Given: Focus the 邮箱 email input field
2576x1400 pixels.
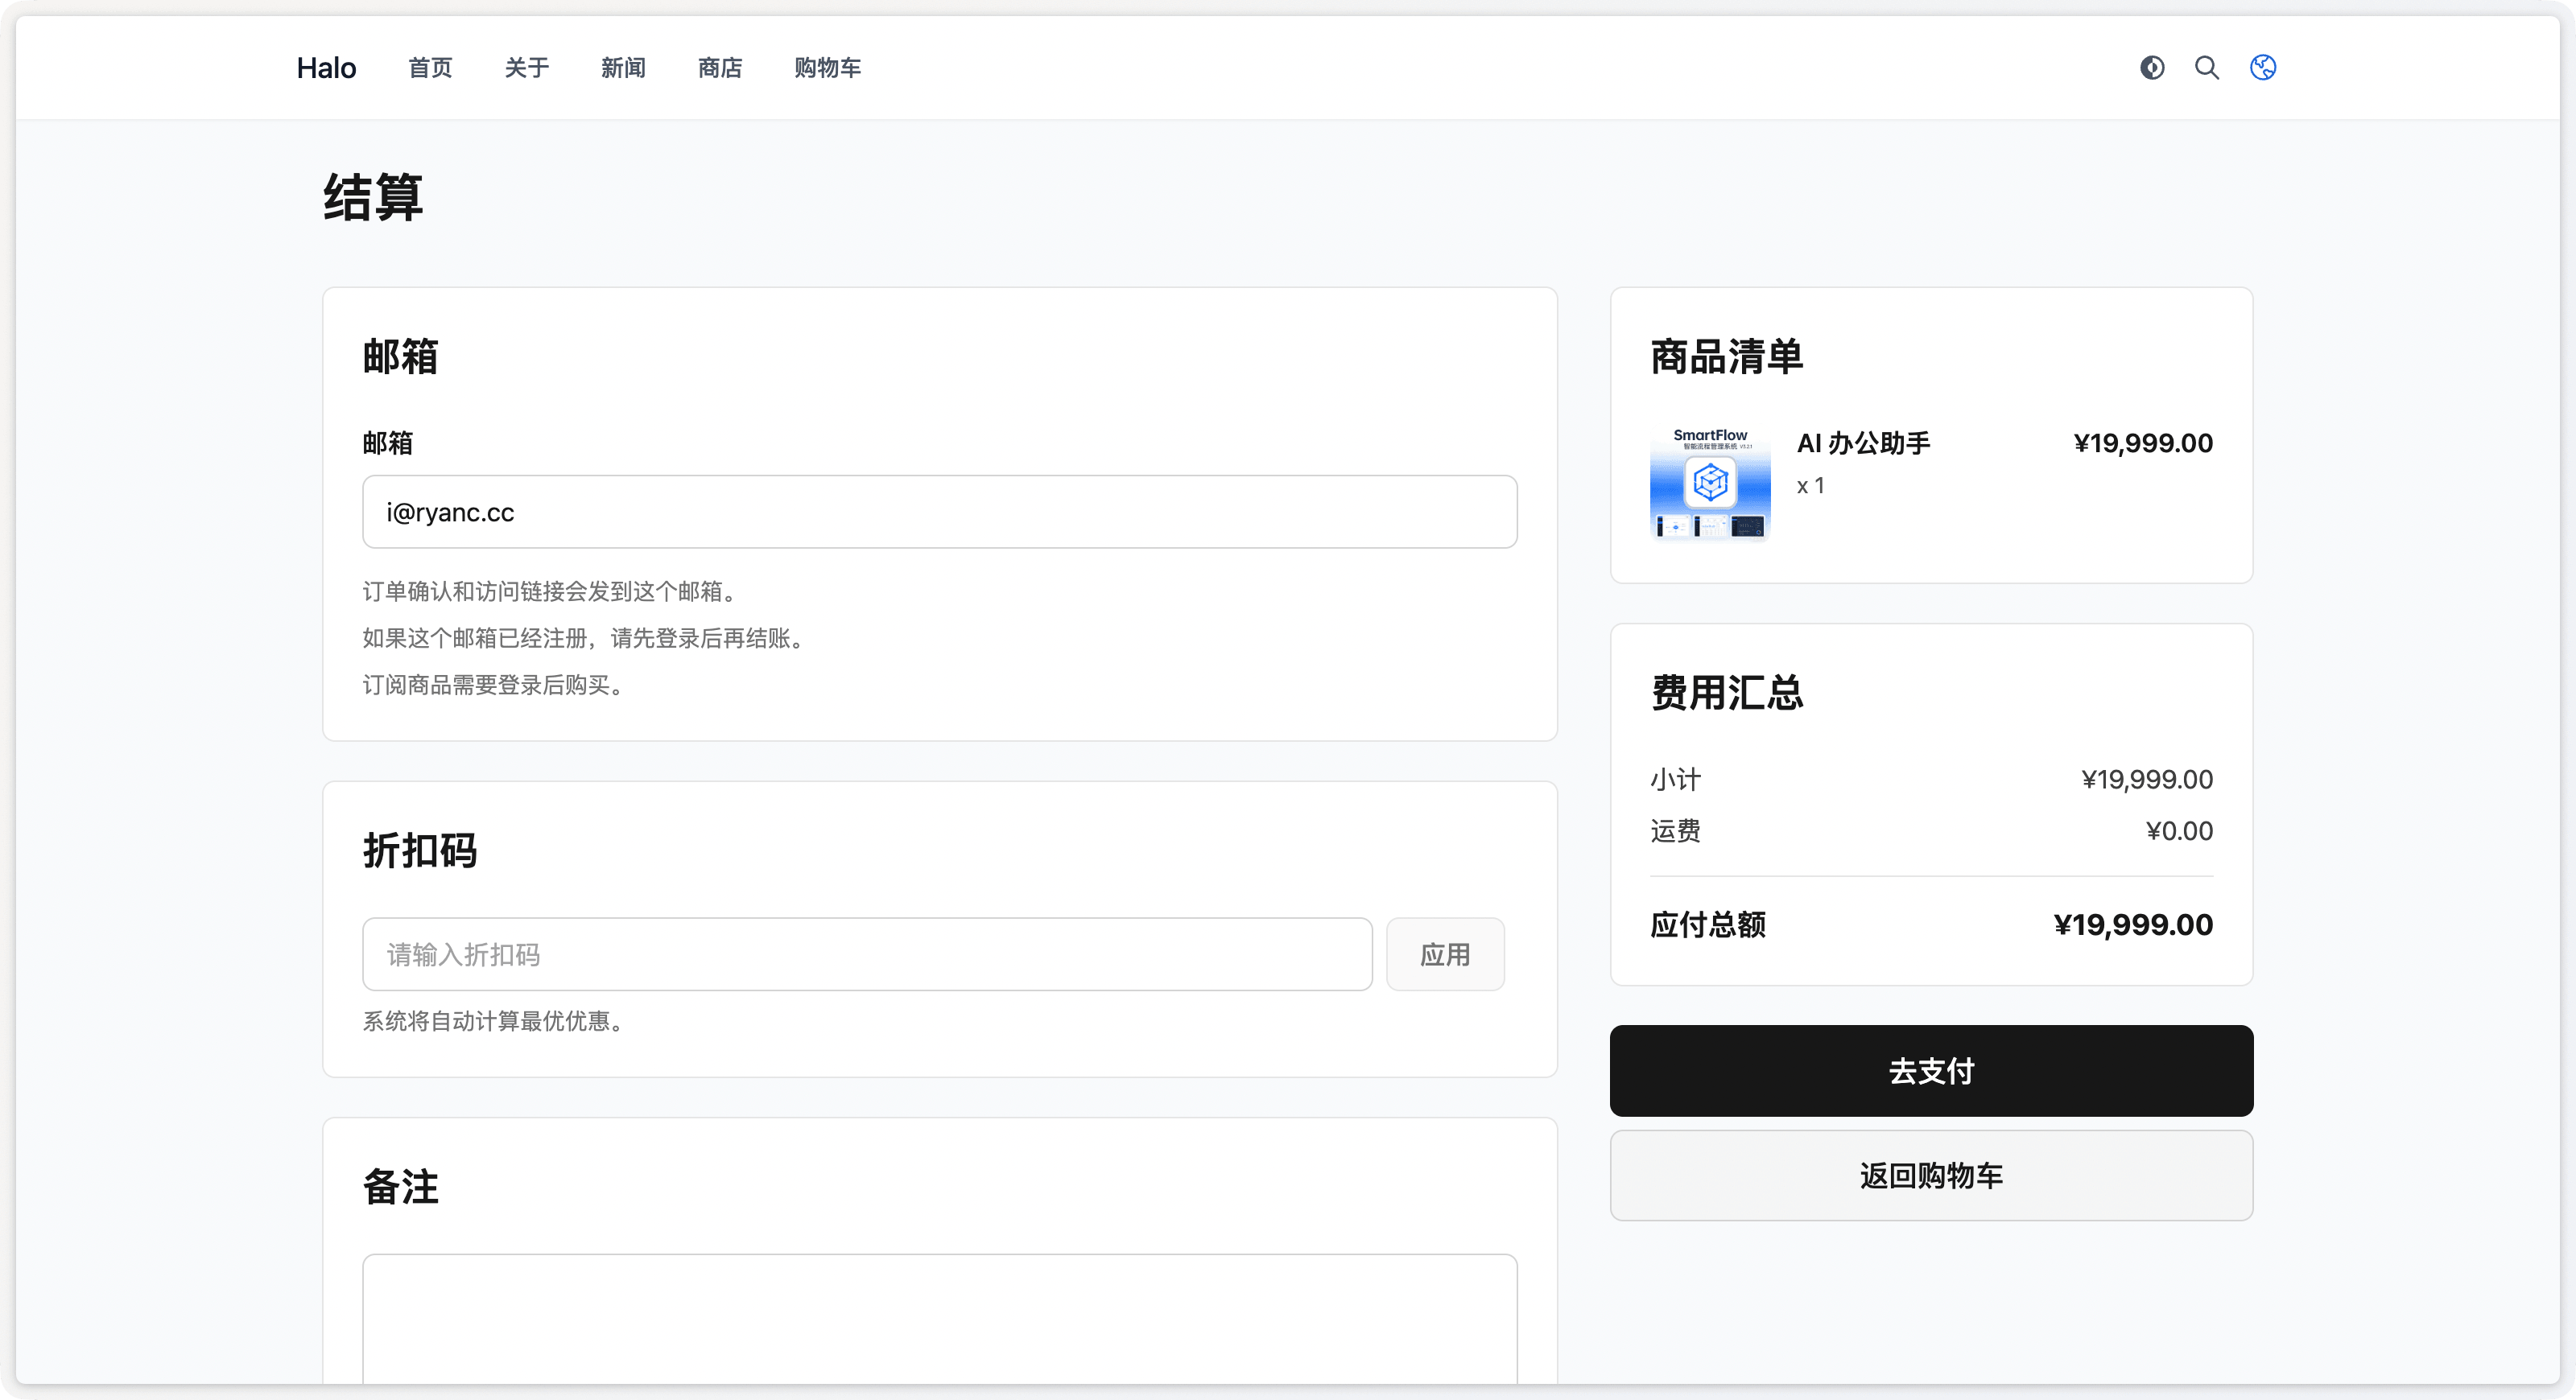Looking at the screenshot, I should coord(940,512).
